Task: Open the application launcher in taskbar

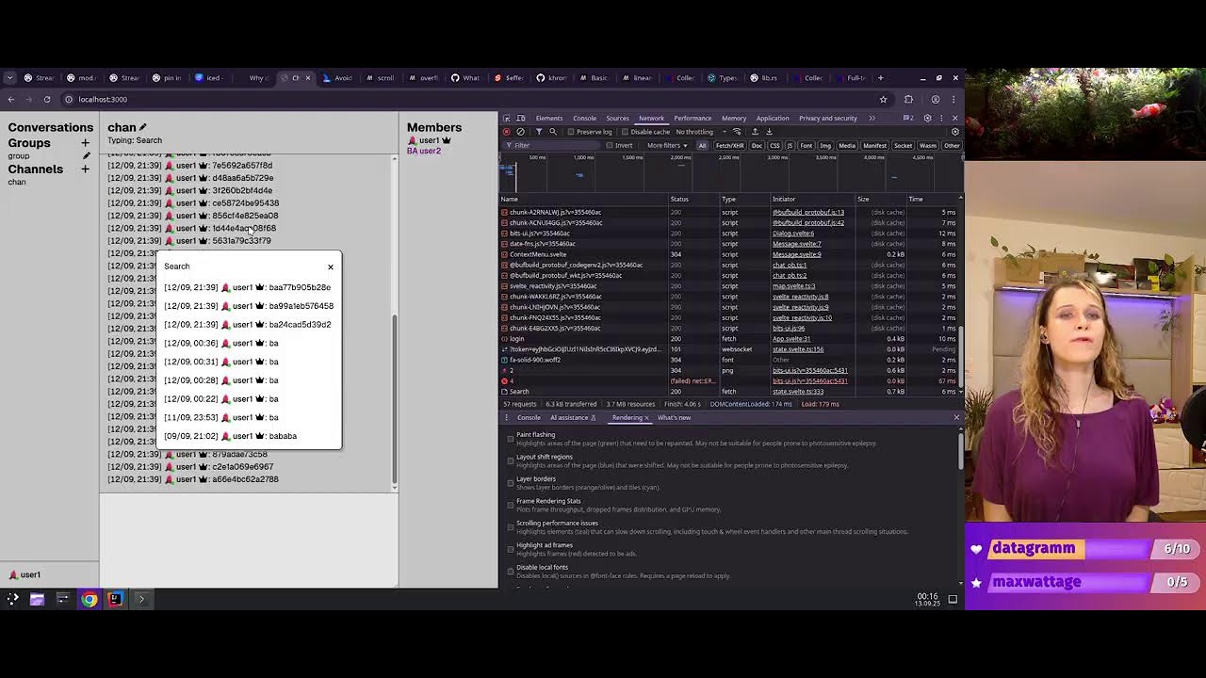Action: click(12, 599)
